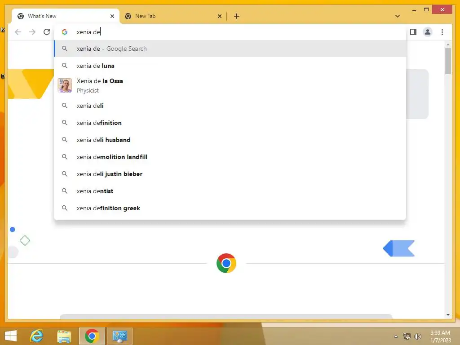This screenshot has height=345, width=460.
Task: Click the volume speaker tray icon
Action: click(x=417, y=336)
